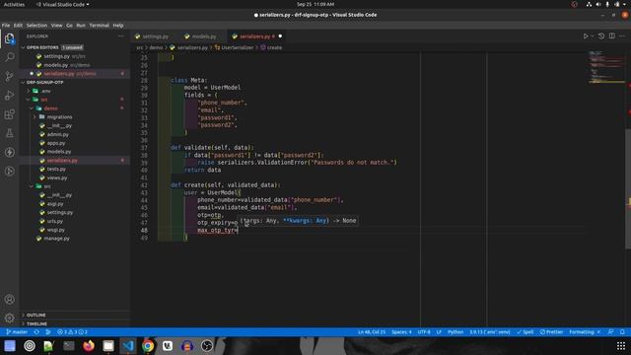Open the run button dropdown arrow
Viewport: 631px width, 355px height.
[x=592, y=36]
